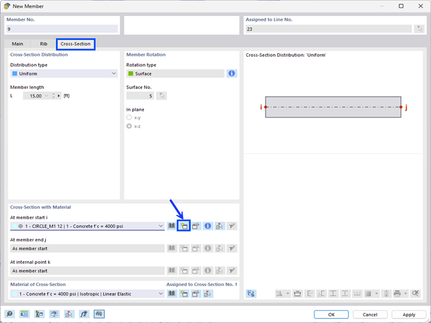
Task: Expand Distribution type Uniform dropdown
Action: [114, 73]
